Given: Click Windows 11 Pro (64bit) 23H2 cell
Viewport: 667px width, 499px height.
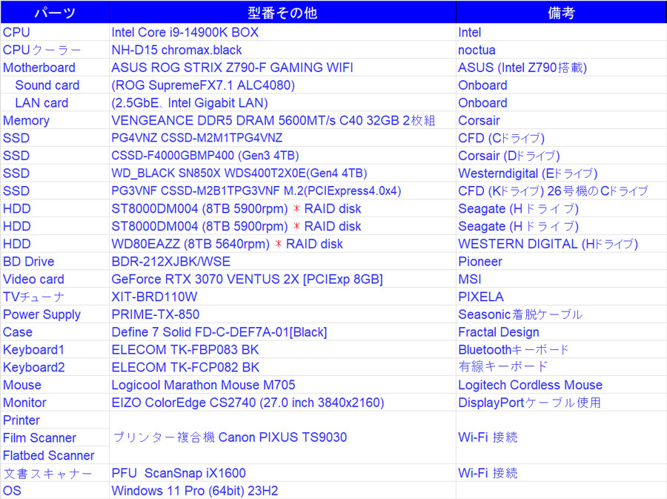Looking at the screenshot, I should click(194, 491).
